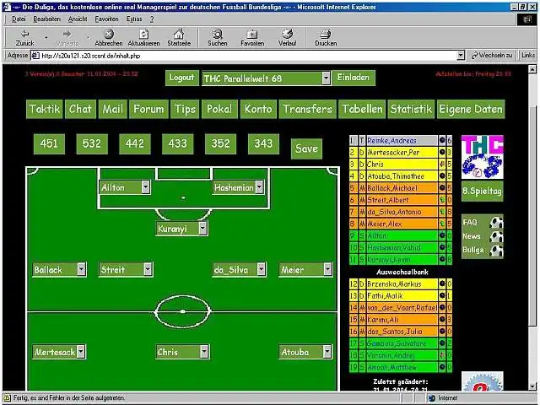Select van_der_Vaart,Rafael on the bench list

(x=401, y=307)
